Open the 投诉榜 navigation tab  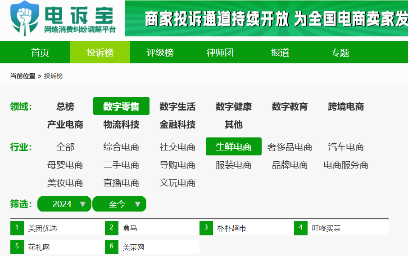100,53
